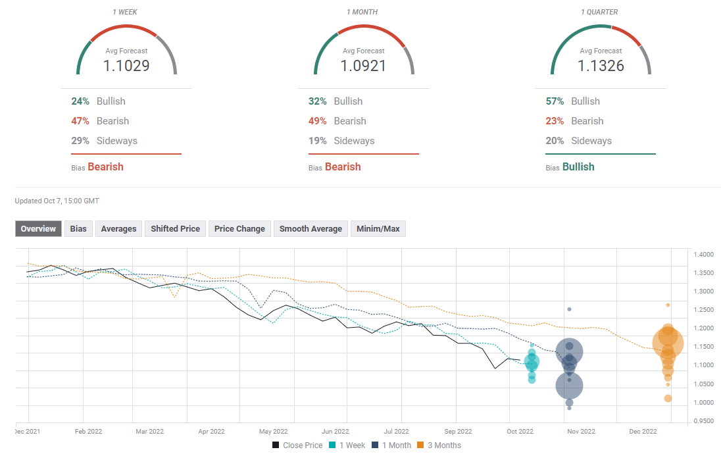Switch to the Overview tab

click(x=38, y=228)
